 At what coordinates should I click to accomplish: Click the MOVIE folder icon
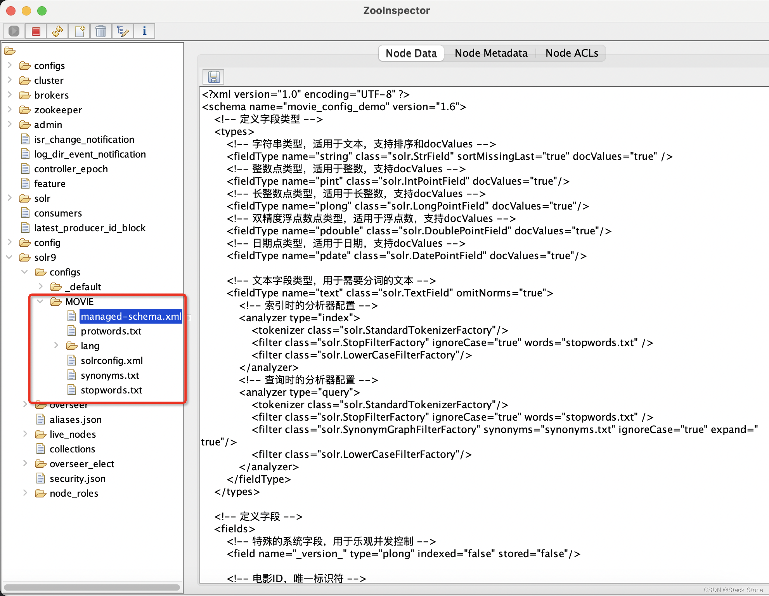(x=56, y=301)
